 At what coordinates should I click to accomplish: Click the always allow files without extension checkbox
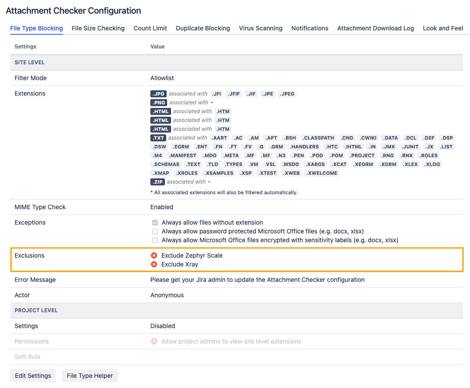pos(155,222)
